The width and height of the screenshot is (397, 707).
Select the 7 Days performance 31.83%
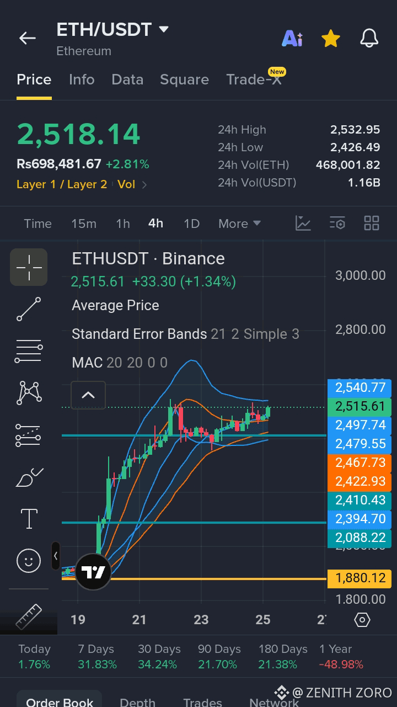click(97, 657)
